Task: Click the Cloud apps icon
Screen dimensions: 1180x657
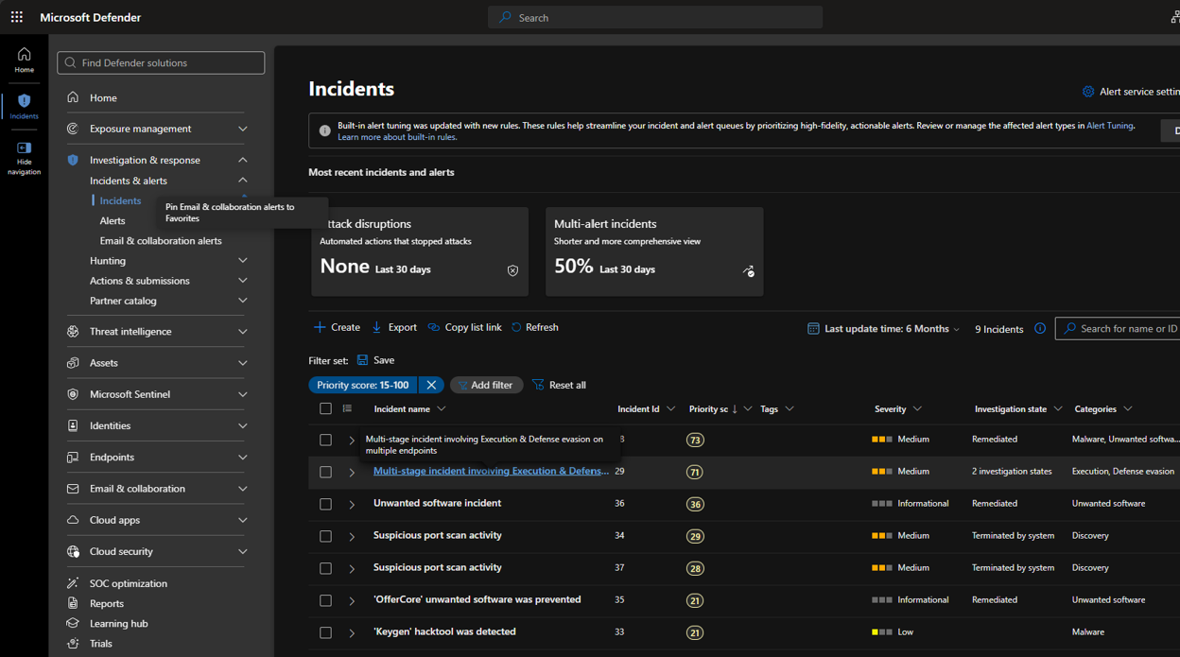Action: [x=73, y=520]
